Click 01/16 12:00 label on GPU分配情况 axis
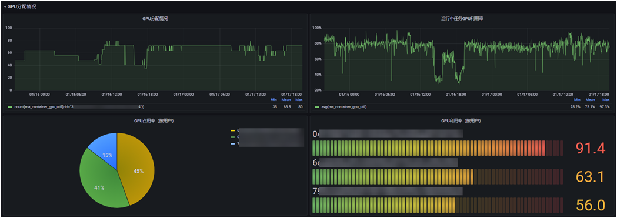Screen dimensions: 617x218 (112, 94)
